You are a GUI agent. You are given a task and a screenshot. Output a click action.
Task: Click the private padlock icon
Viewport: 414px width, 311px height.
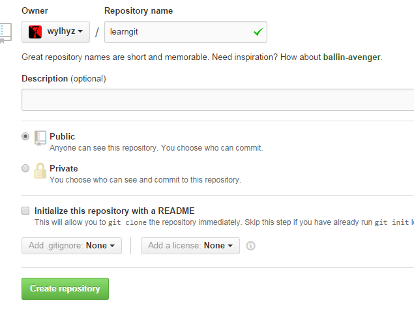[40, 171]
